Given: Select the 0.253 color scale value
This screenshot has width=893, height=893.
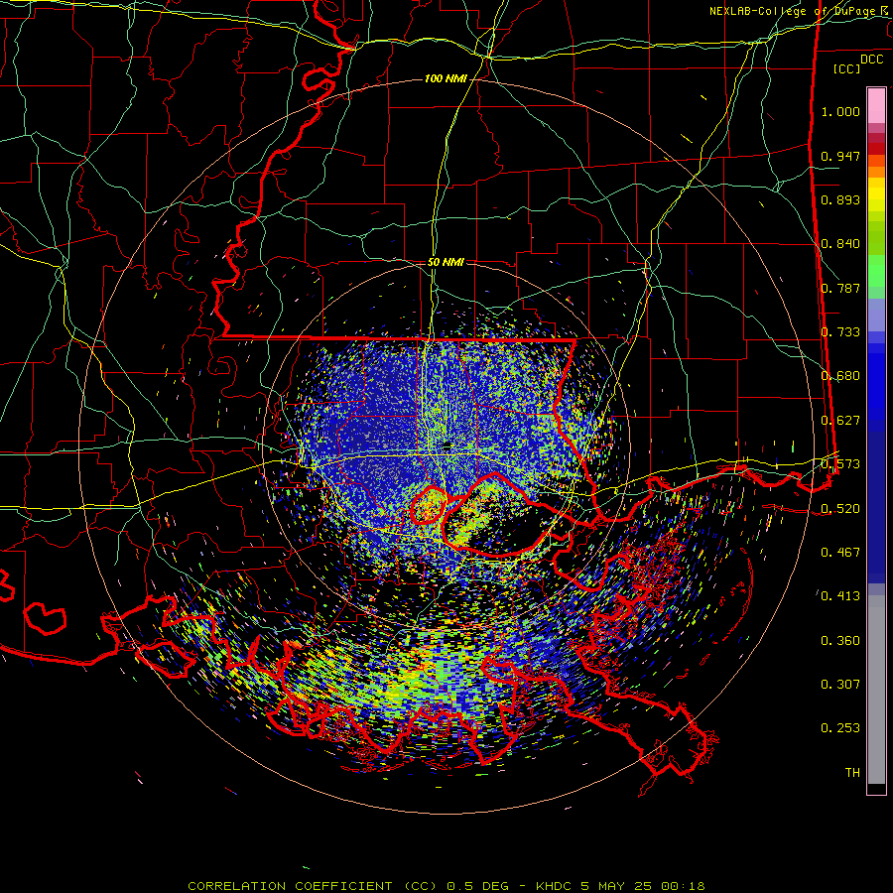Looking at the screenshot, I should pos(840,728).
